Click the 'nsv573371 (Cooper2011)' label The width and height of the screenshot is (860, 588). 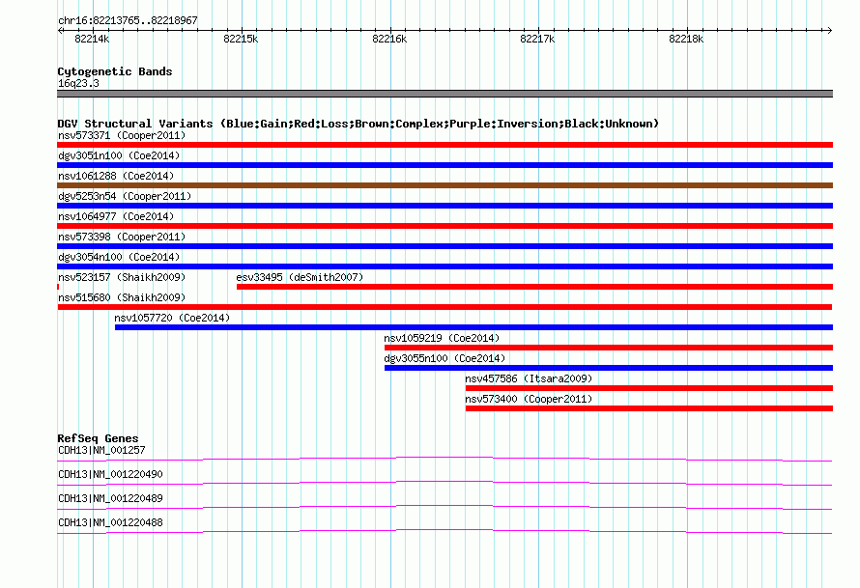point(122,135)
